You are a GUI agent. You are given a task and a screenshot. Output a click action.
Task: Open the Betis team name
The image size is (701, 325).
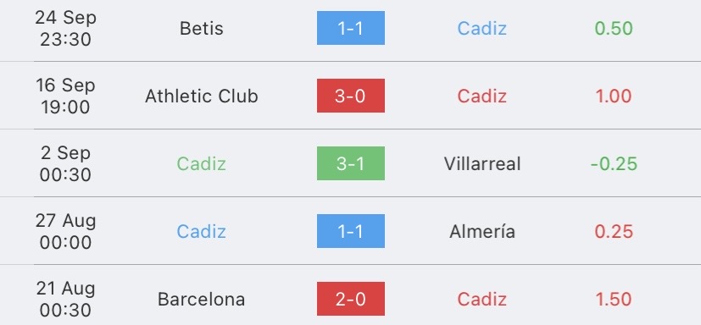click(x=201, y=29)
